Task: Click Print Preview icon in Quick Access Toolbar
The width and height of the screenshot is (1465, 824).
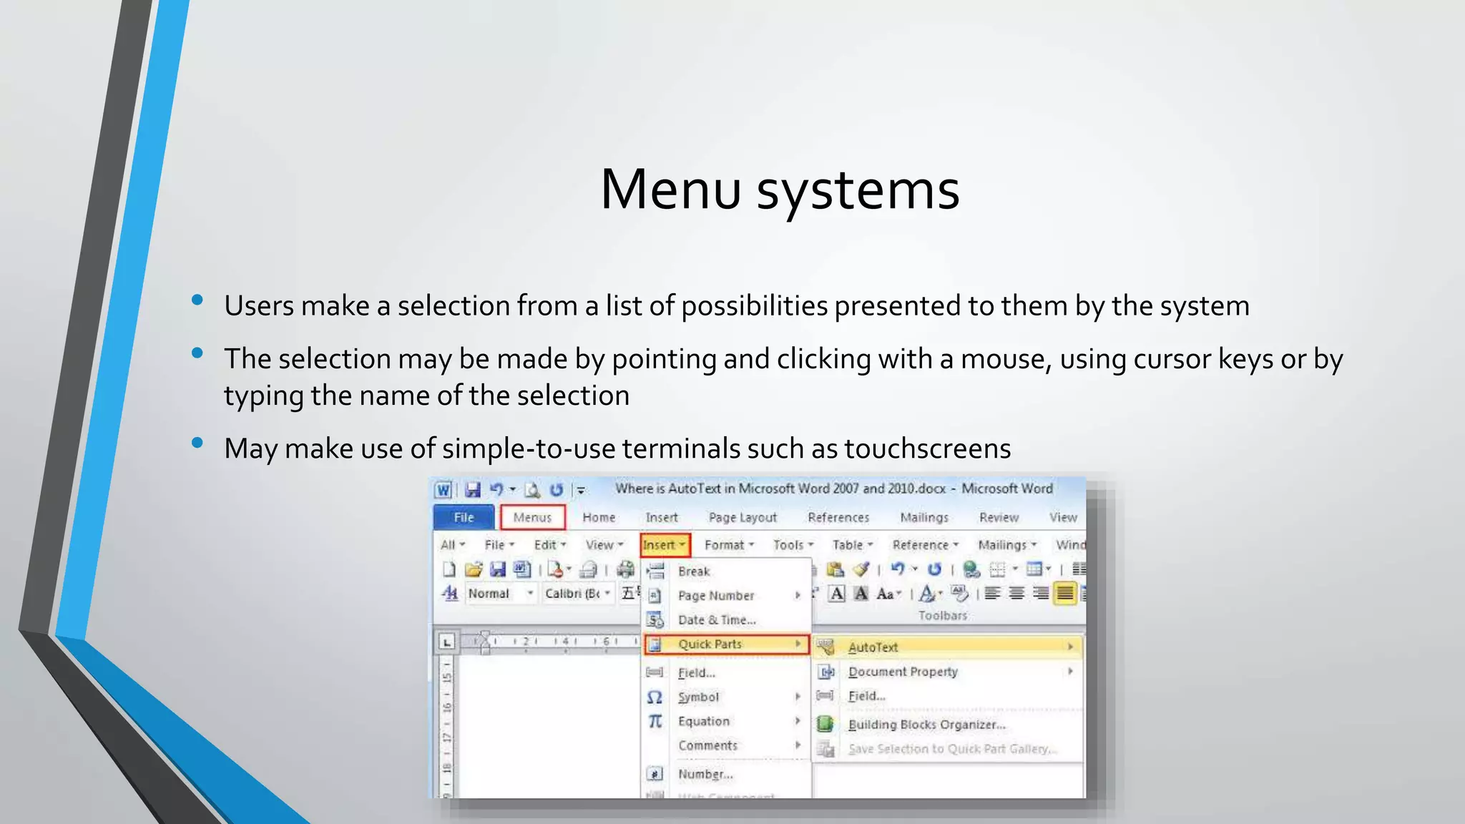Action: 533,490
